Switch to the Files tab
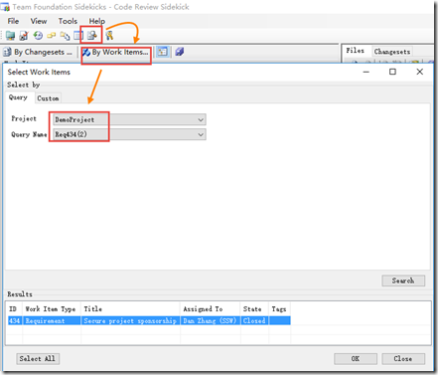Viewport: 438px width, 375px height. 356,51
